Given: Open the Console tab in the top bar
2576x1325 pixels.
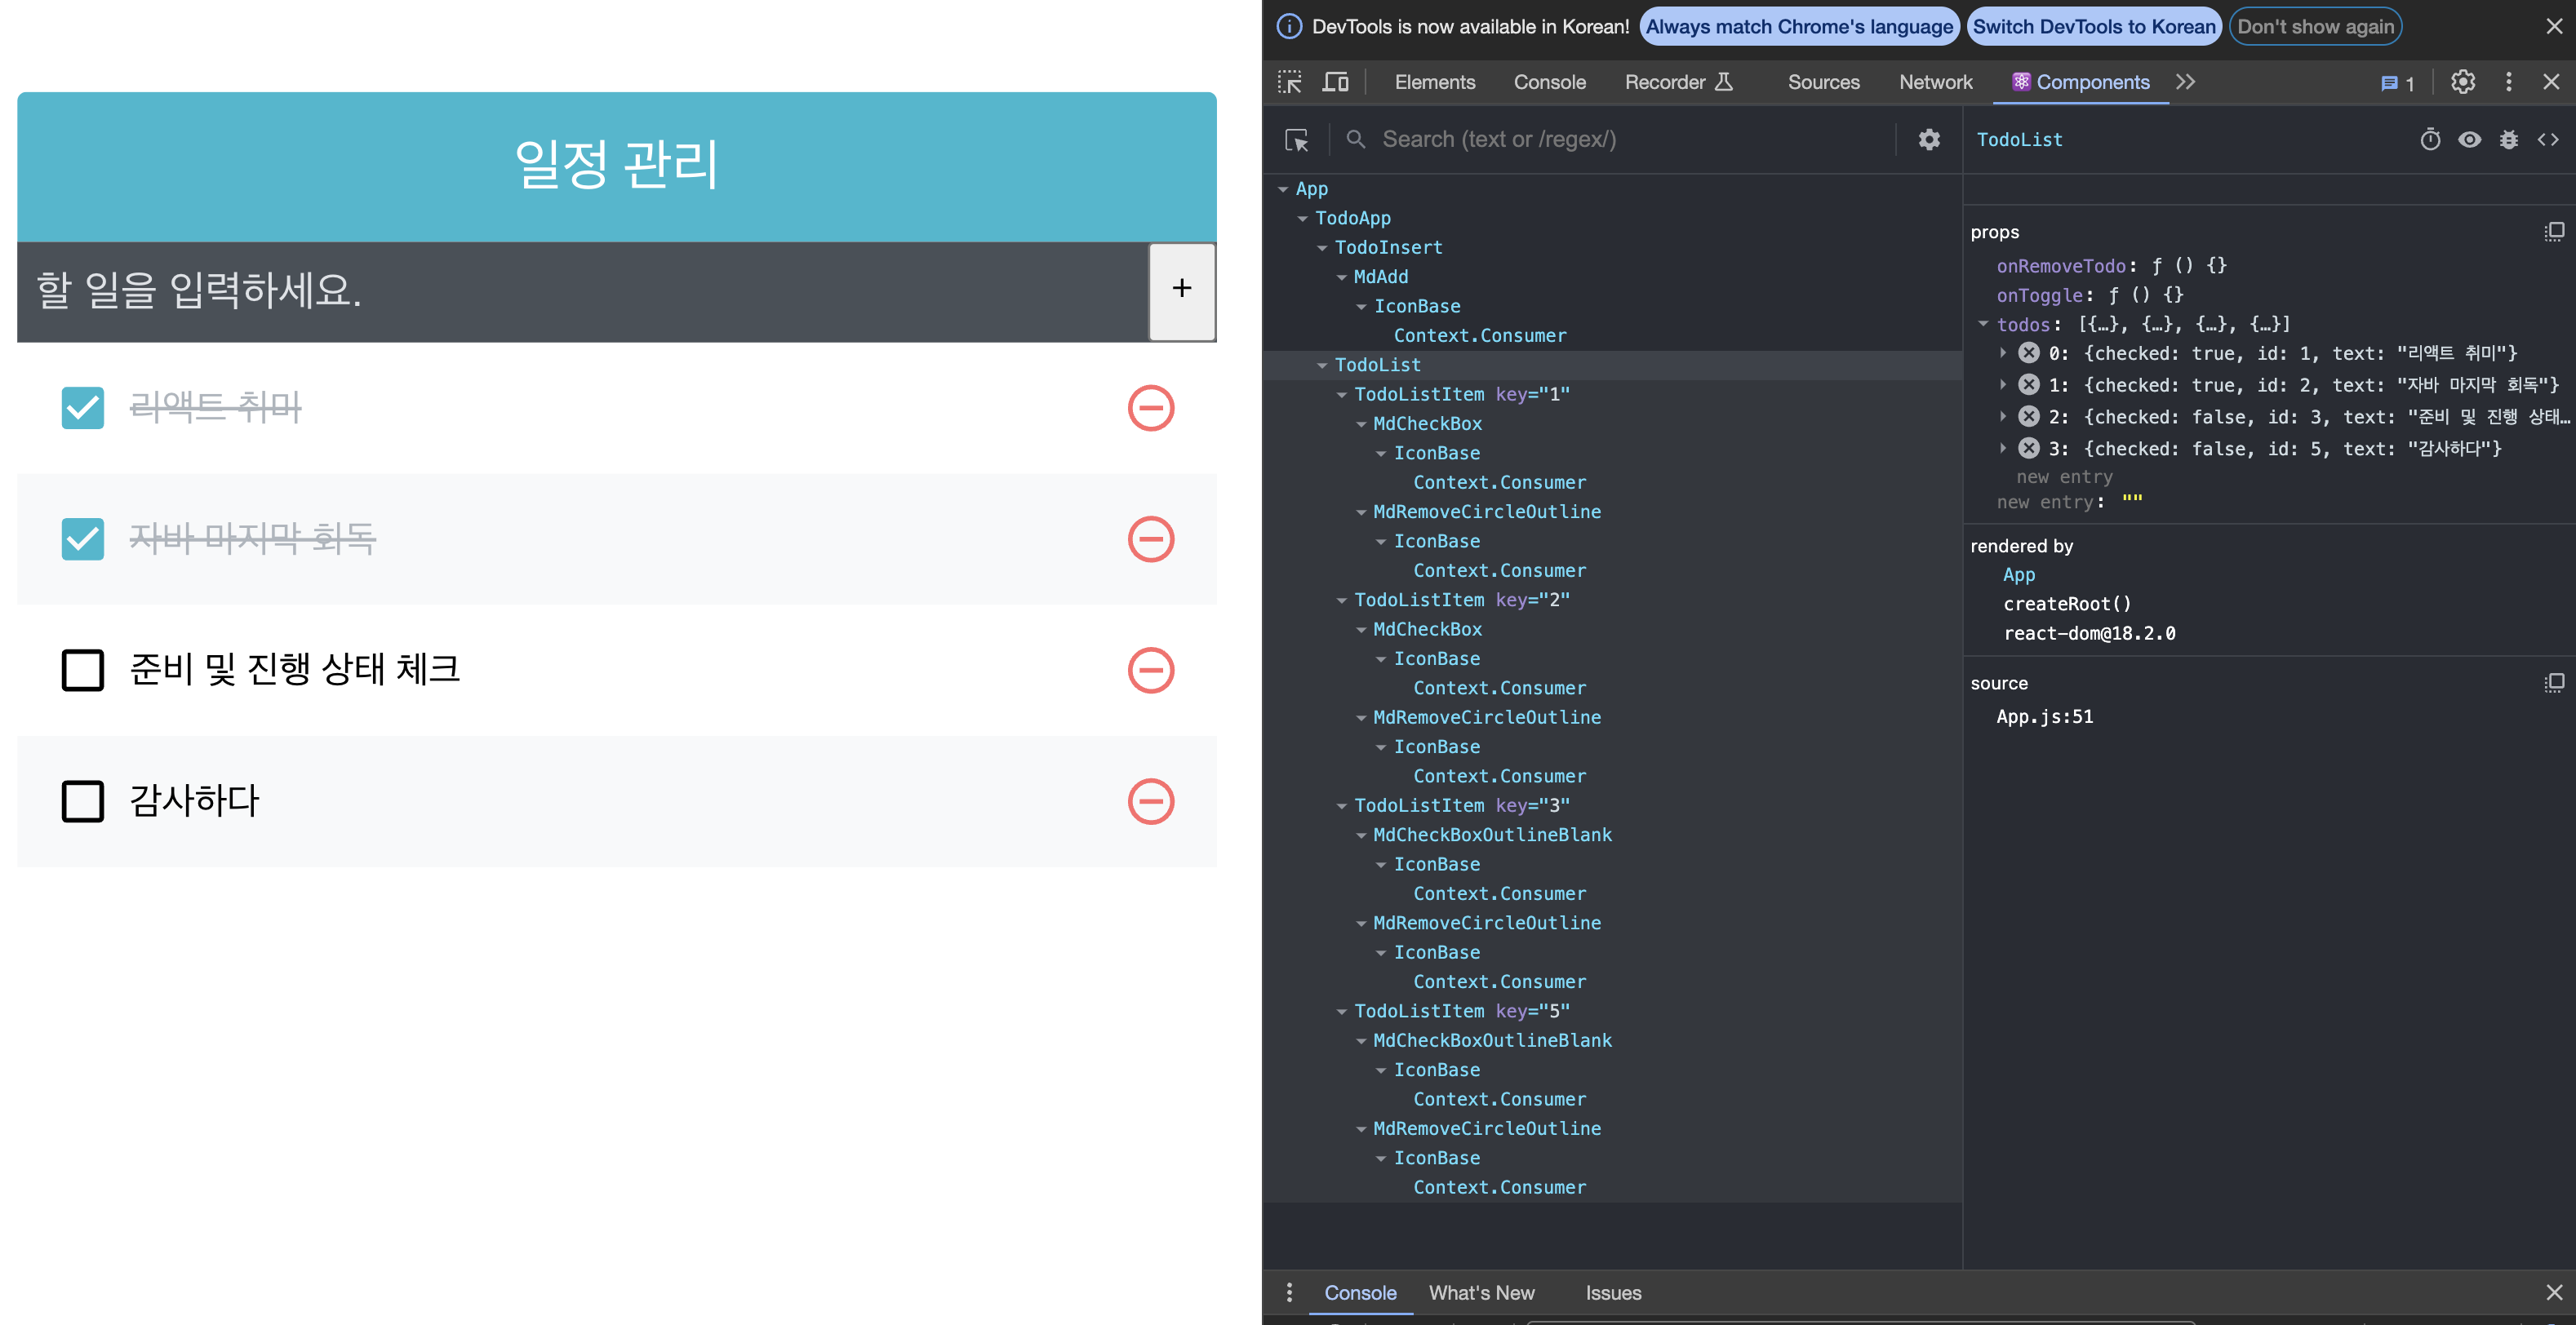Looking at the screenshot, I should pyautogui.click(x=1549, y=82).
